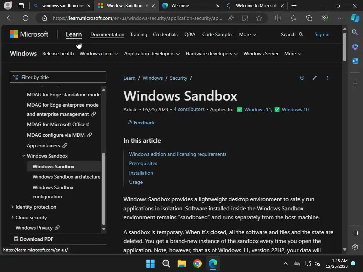Open Edge Settings and more menu

click(340, 18)
